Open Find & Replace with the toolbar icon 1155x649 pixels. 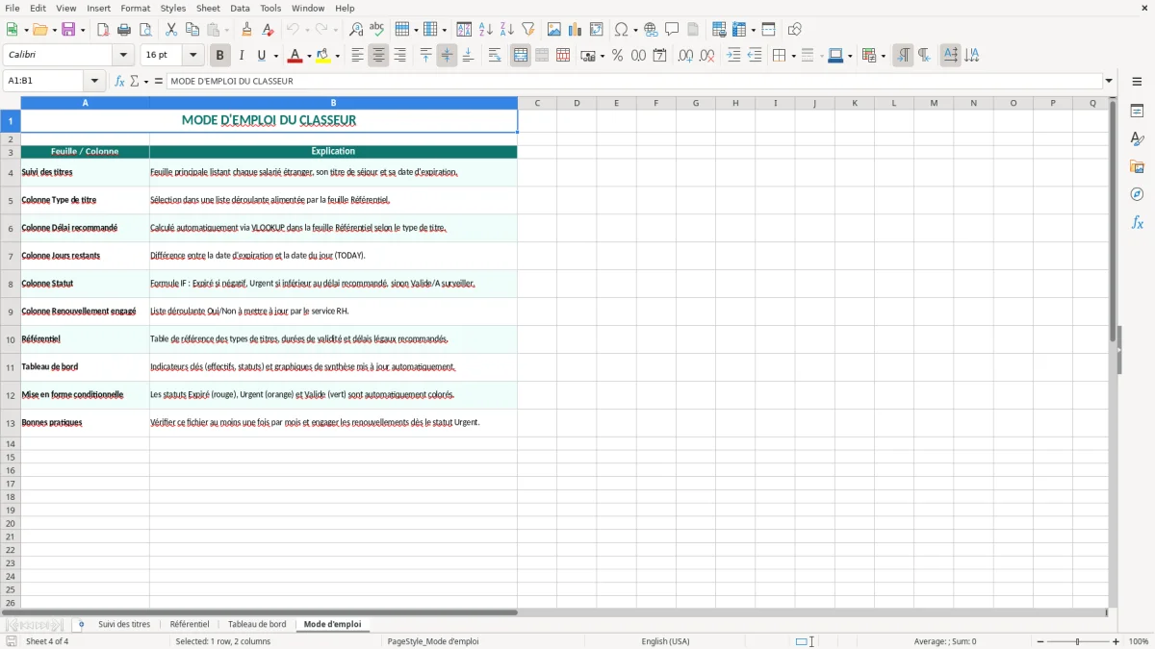[356, 30]
